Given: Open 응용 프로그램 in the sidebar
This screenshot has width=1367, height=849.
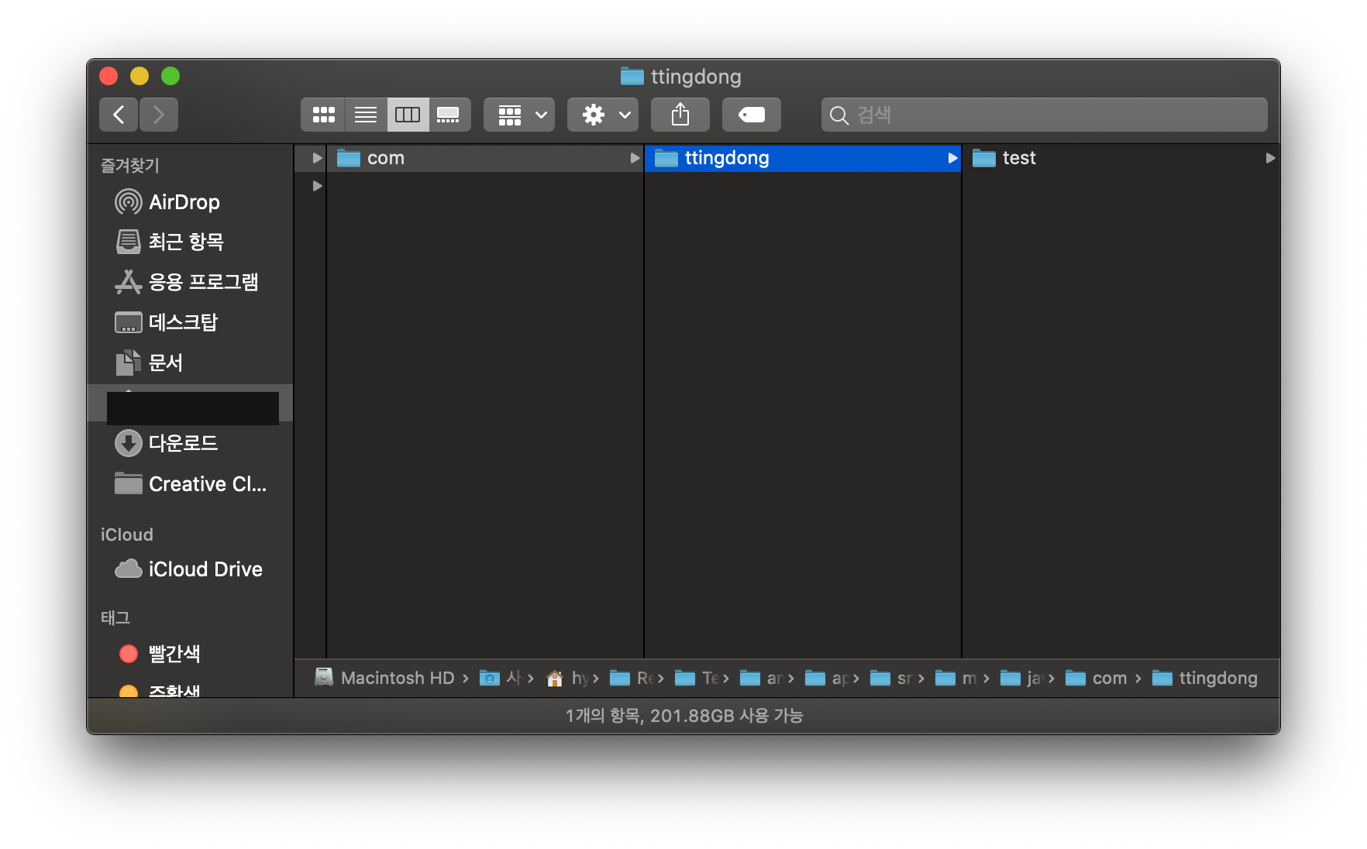Looking at the screenshot, I should coord(190,282).
